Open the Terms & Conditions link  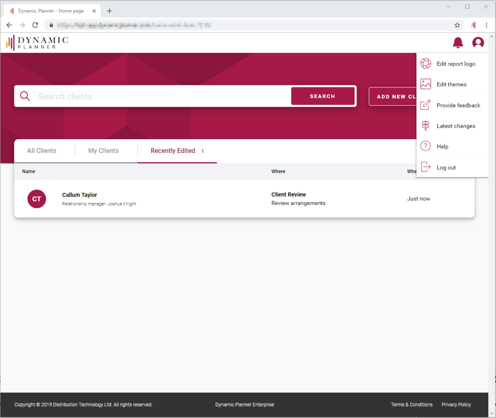pyautogui.click(x=411, y=405)
